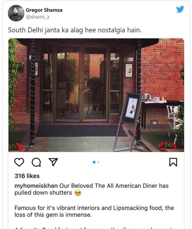Open the diner entrance photo
The width and height of the screenshot is (192, 229).
(x=96, y=95)
